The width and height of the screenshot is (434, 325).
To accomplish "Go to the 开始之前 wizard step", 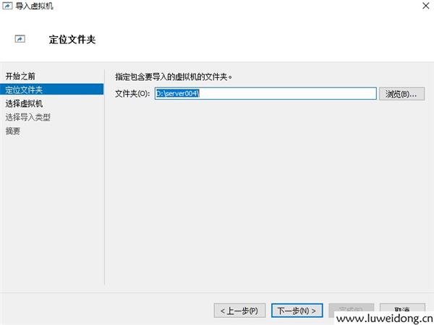I will point(20,76).
